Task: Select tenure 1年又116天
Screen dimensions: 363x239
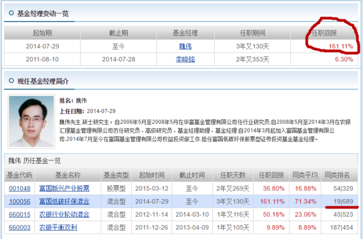Action: coord(233,214)
